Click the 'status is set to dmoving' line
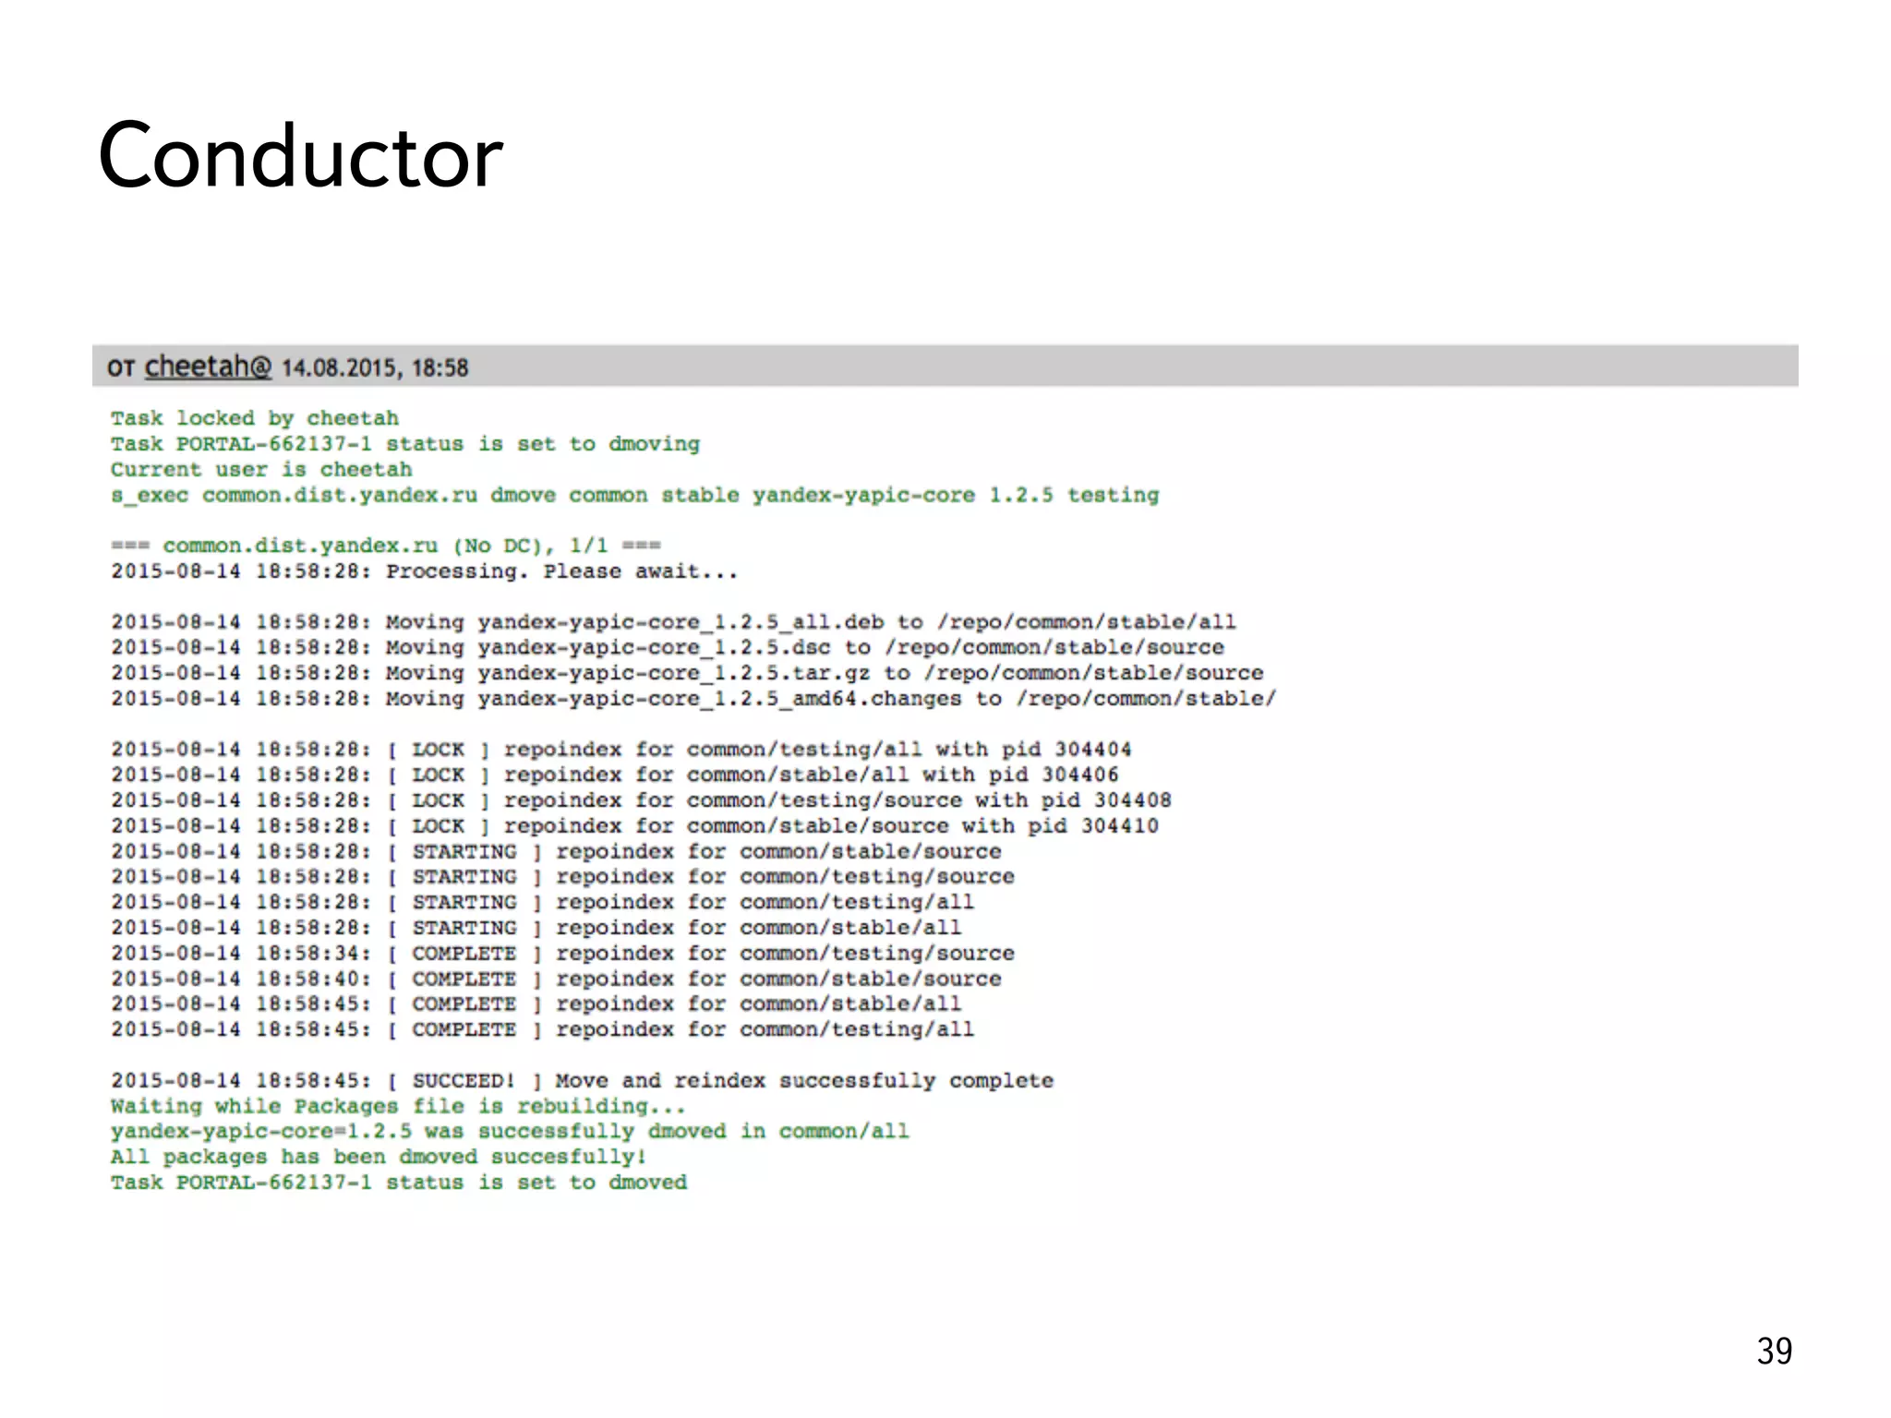The width and height of the screenshot is (1891, 1418). point(405,444)
